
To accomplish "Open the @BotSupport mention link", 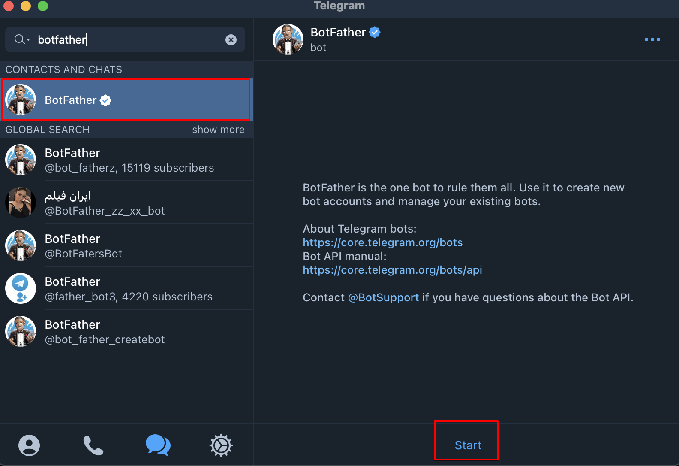I will click(x=383, y=297).
